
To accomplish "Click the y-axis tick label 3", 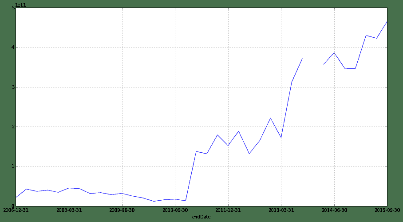I will click(x=13, y=87).
